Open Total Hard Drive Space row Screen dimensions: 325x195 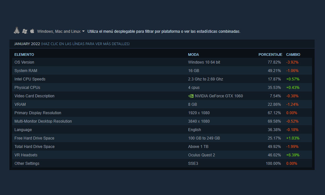tap(34, 147)
